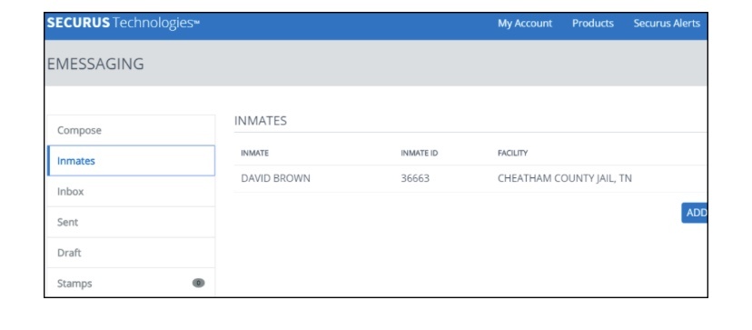This screenshot has width=752, height=330.
Task: Open the Inbox folder
Action: 131,191
